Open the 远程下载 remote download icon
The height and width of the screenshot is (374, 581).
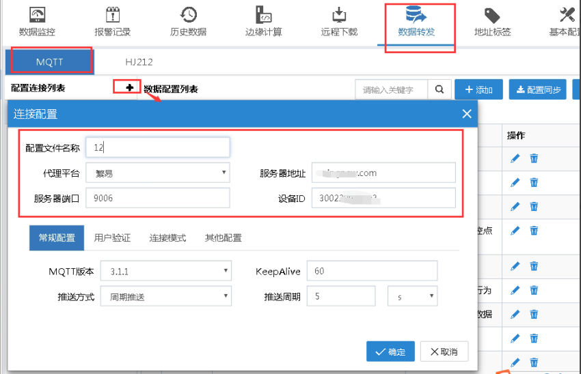[x=339, y=16]
